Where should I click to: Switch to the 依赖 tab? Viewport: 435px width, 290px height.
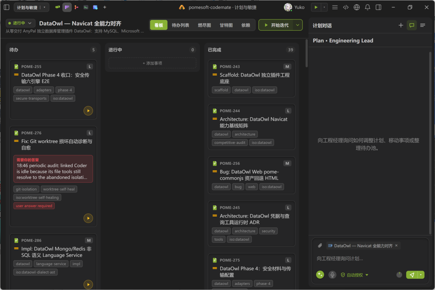pyautogui.click(x=245, y=25)
